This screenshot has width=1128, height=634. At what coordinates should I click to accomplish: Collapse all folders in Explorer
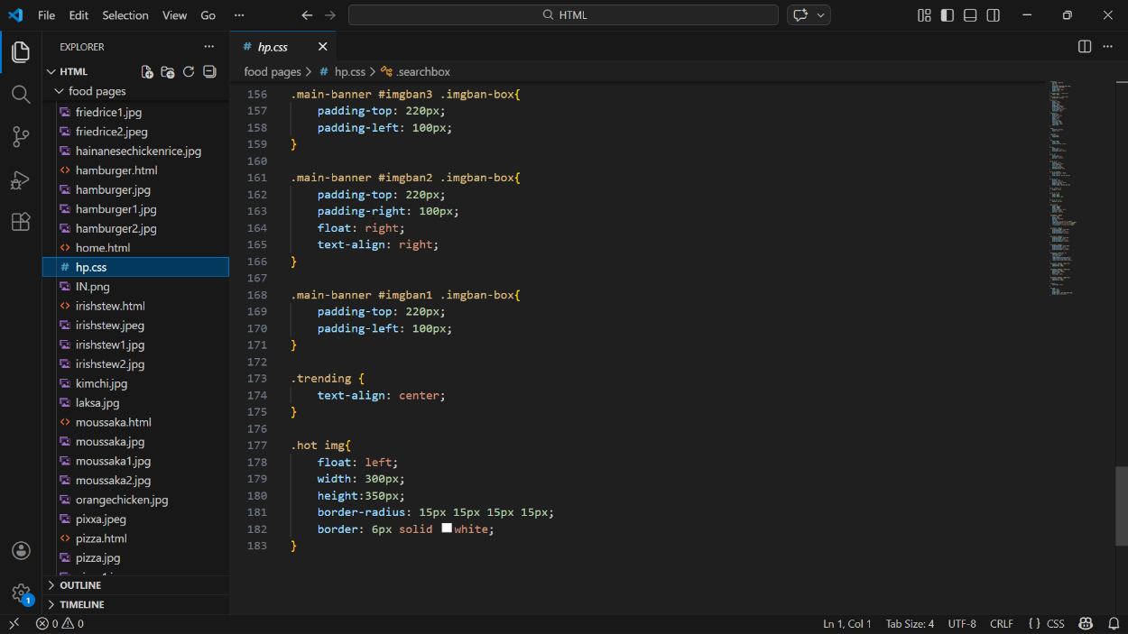209,72
